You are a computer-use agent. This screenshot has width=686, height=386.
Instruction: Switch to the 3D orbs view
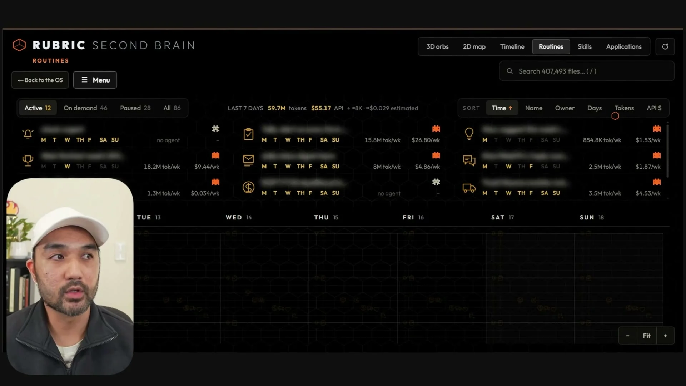(x=437, y=46)
